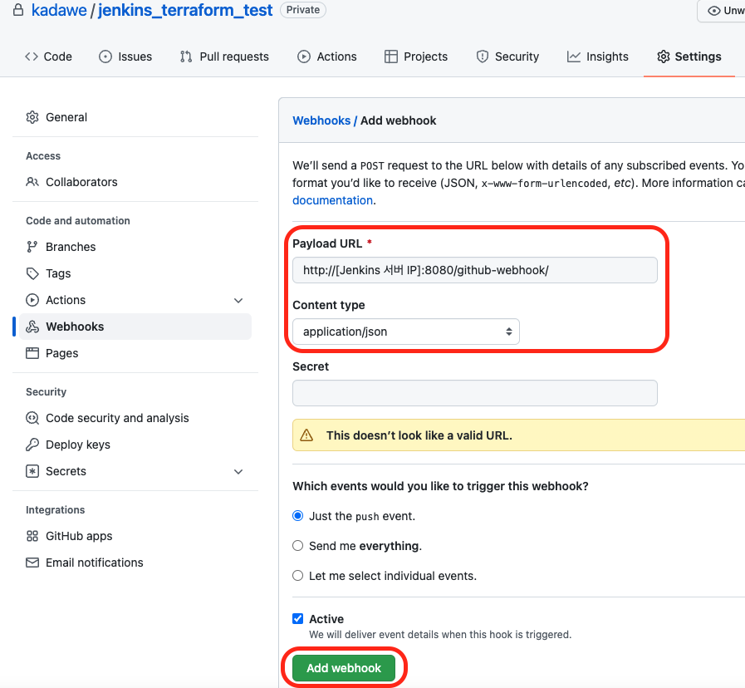Switch to the Insights tab
The image size is (745, 688).
tap(597, 57)
